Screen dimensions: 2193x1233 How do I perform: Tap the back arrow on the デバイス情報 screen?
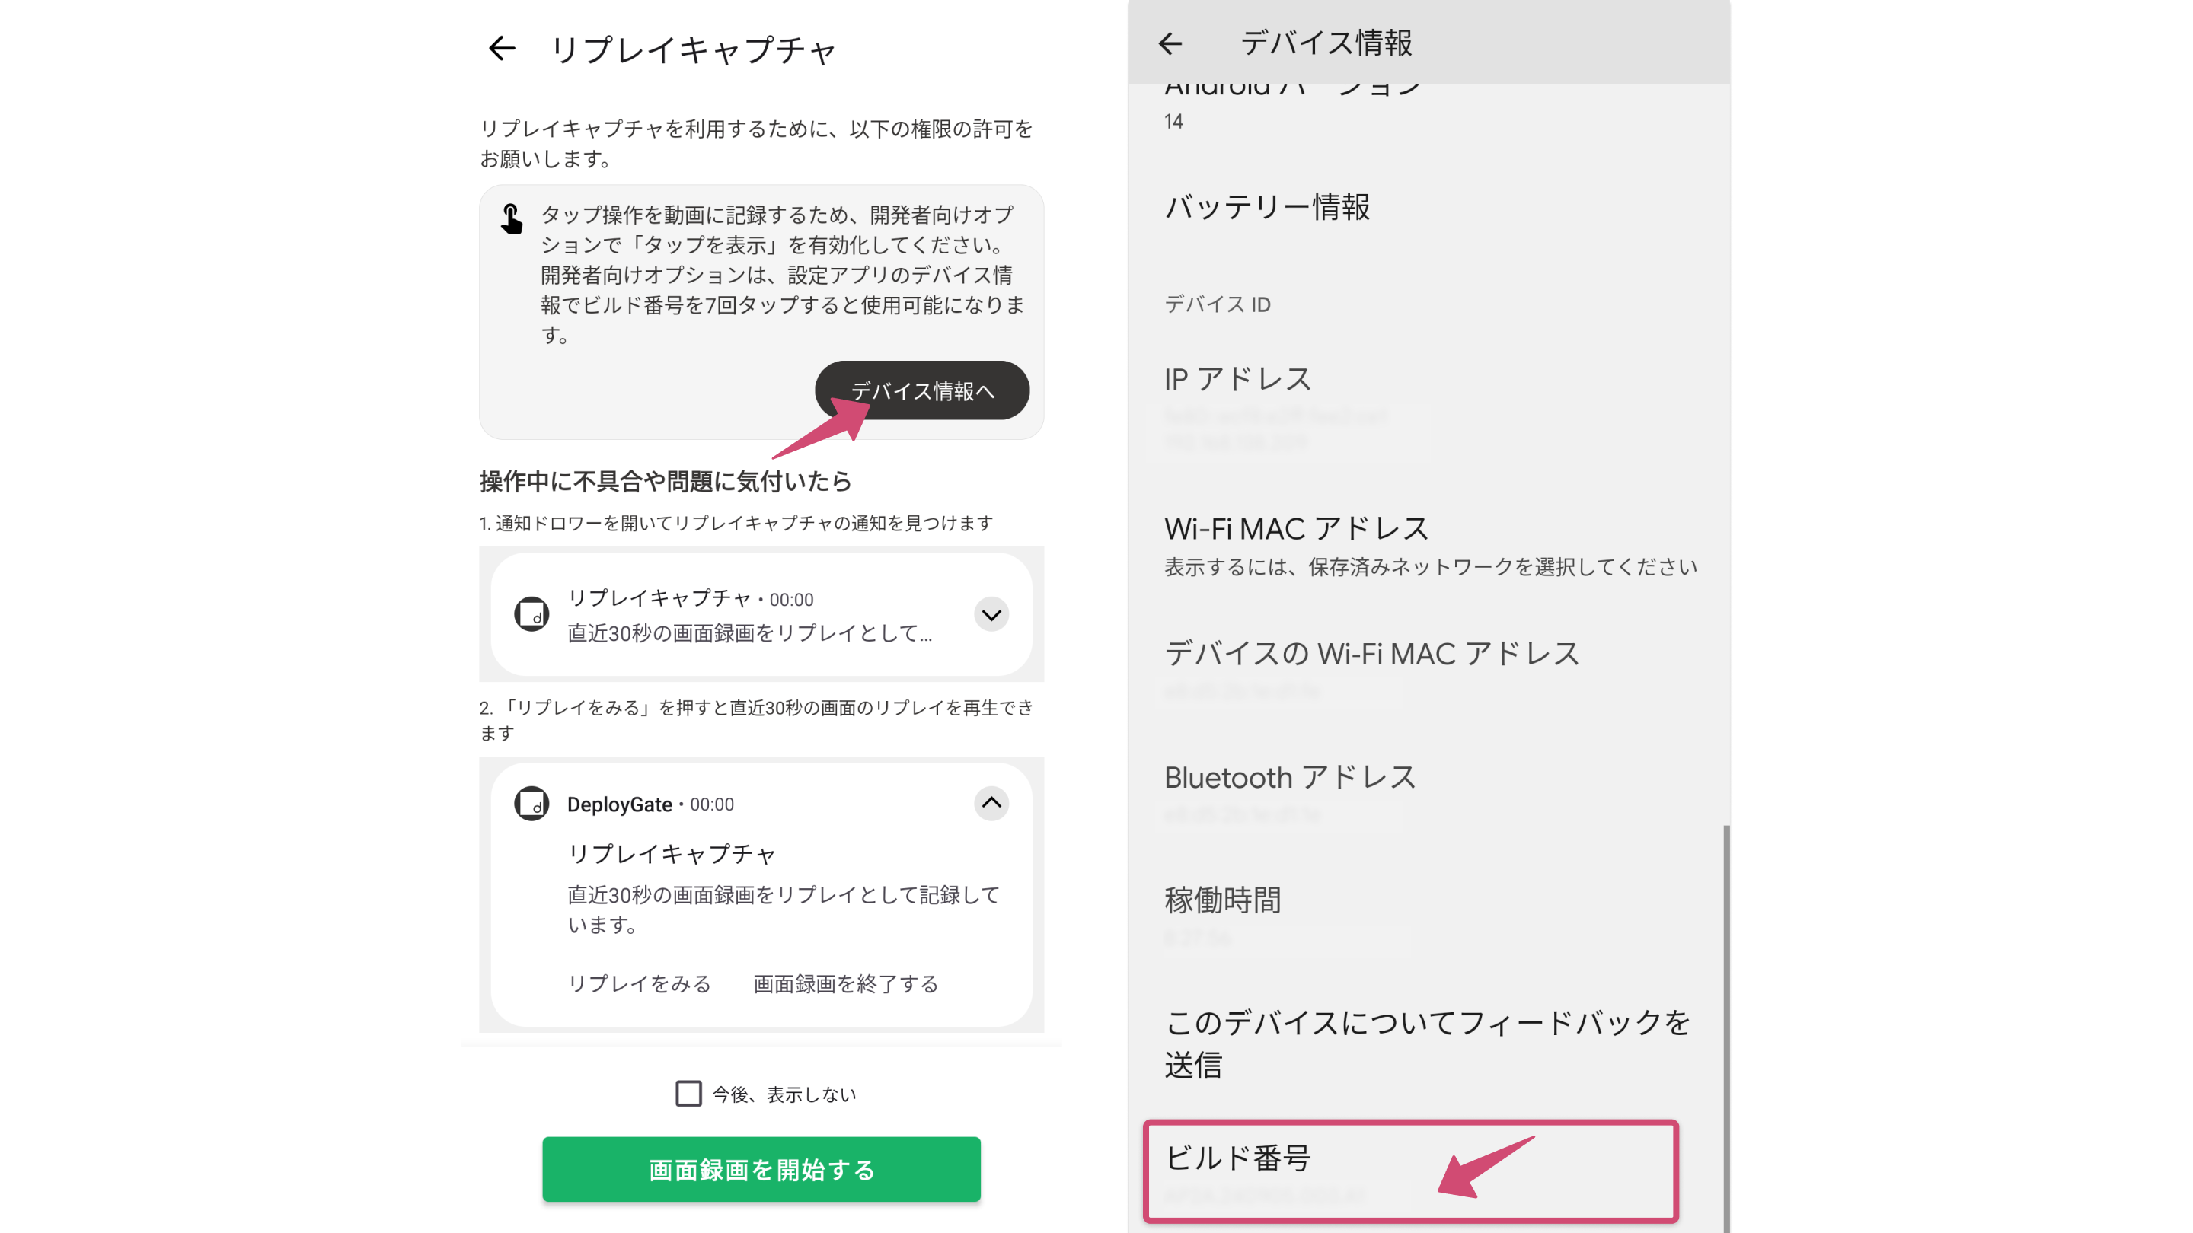(x=1171, y=43)
